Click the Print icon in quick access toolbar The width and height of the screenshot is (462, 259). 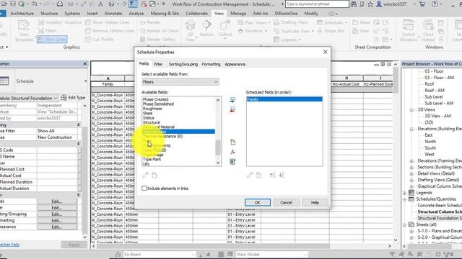tap(60, 4)
